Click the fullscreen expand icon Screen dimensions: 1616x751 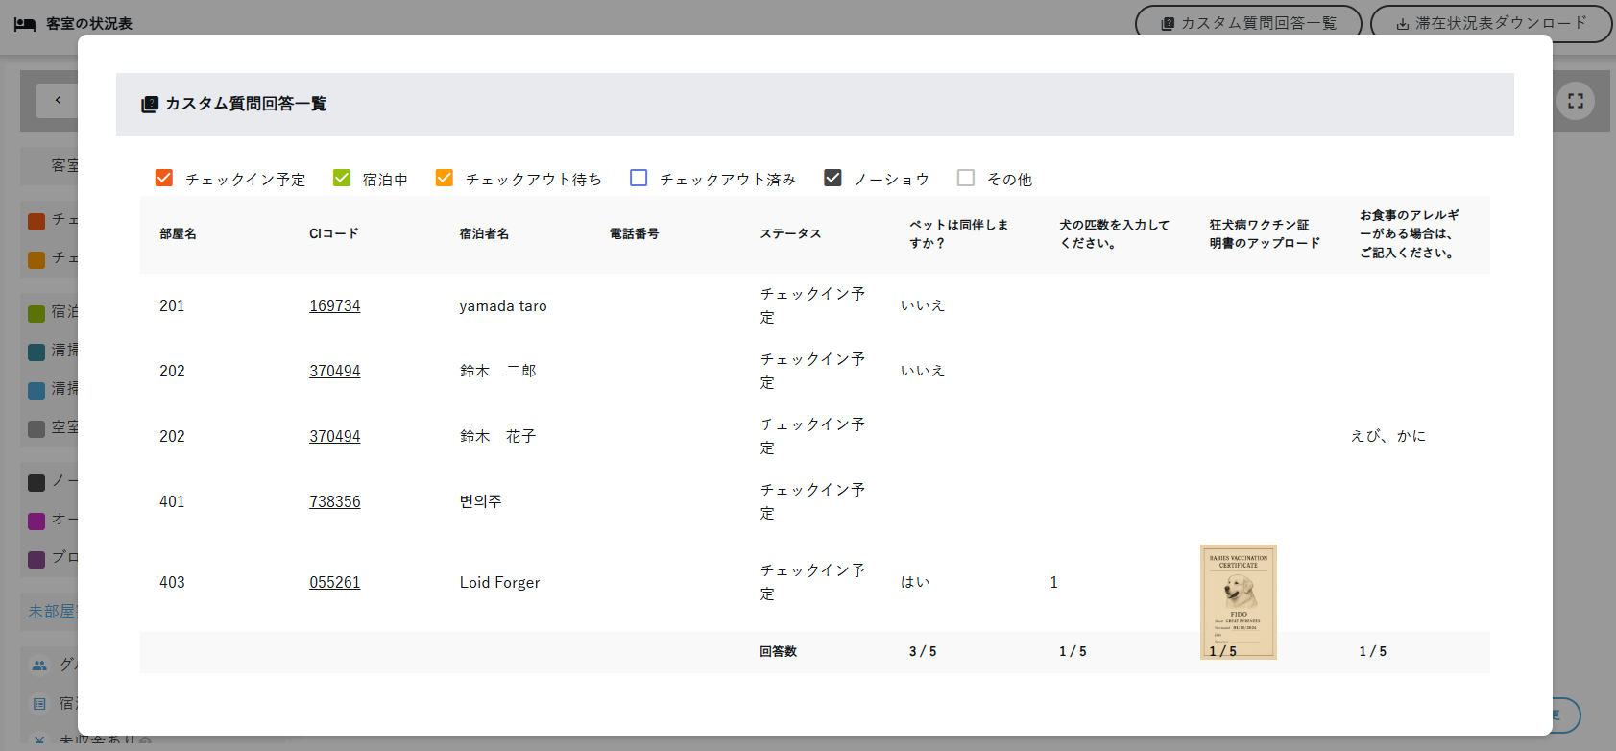tap(1575, 101)
